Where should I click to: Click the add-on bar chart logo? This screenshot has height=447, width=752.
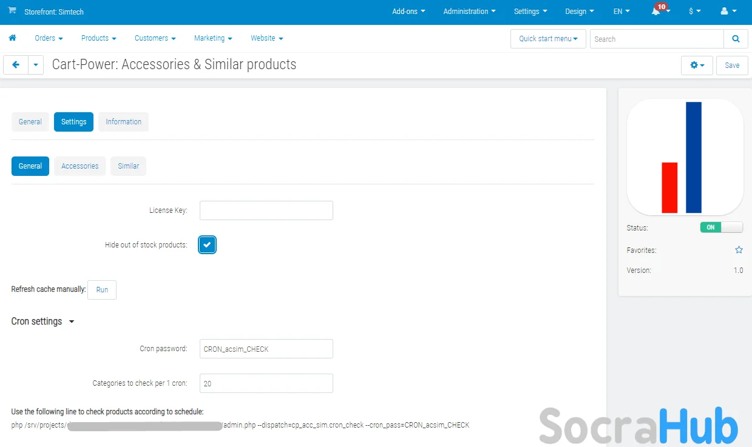pyautogui.click(x=685, y=157)
